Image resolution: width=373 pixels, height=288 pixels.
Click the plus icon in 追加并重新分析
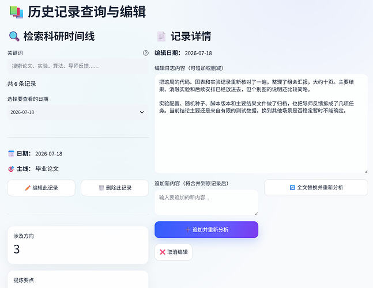[188, 230]
